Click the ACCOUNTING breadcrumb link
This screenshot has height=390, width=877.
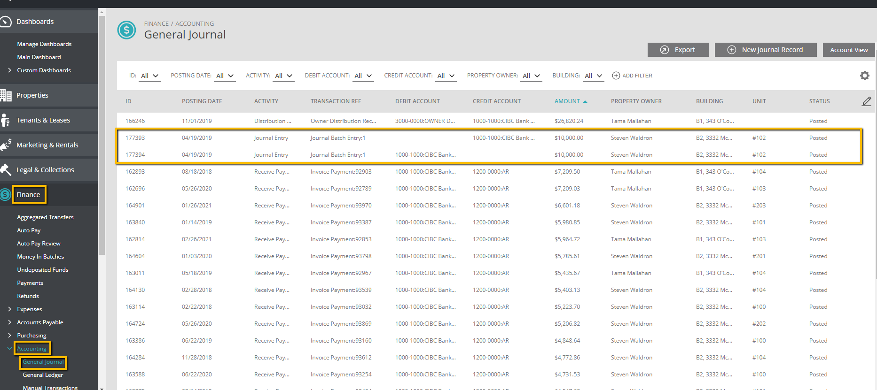(195, 23)
